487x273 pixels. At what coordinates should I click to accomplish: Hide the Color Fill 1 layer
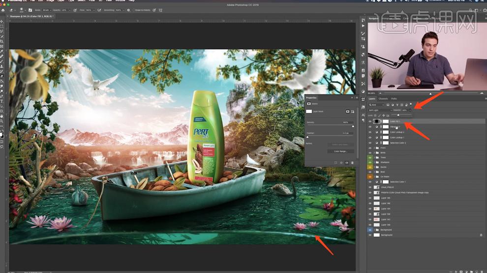pos(370,121)
